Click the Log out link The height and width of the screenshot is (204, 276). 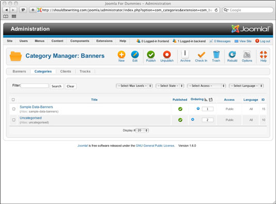click(263, 41)
